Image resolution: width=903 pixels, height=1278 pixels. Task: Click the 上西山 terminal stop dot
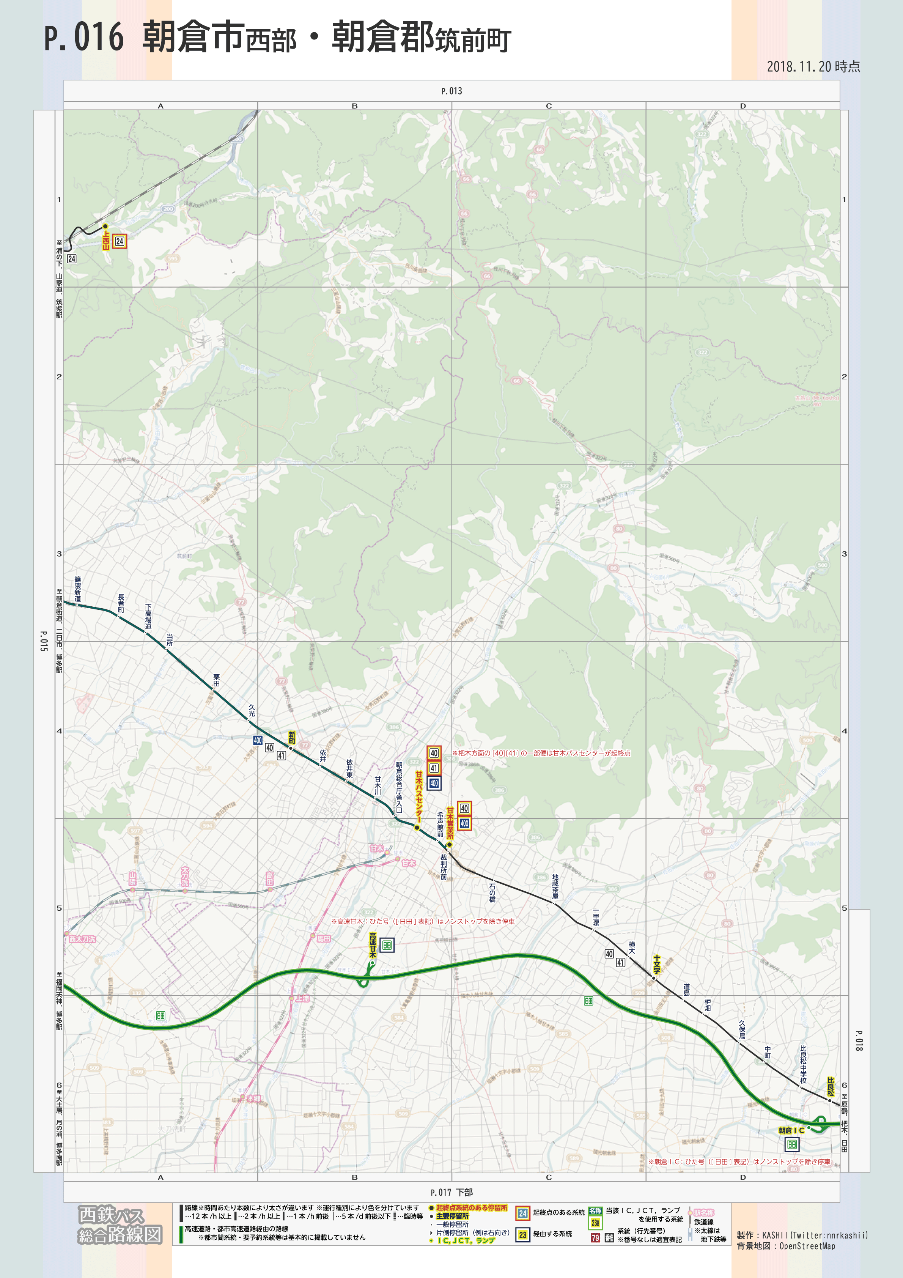(105, 227)
